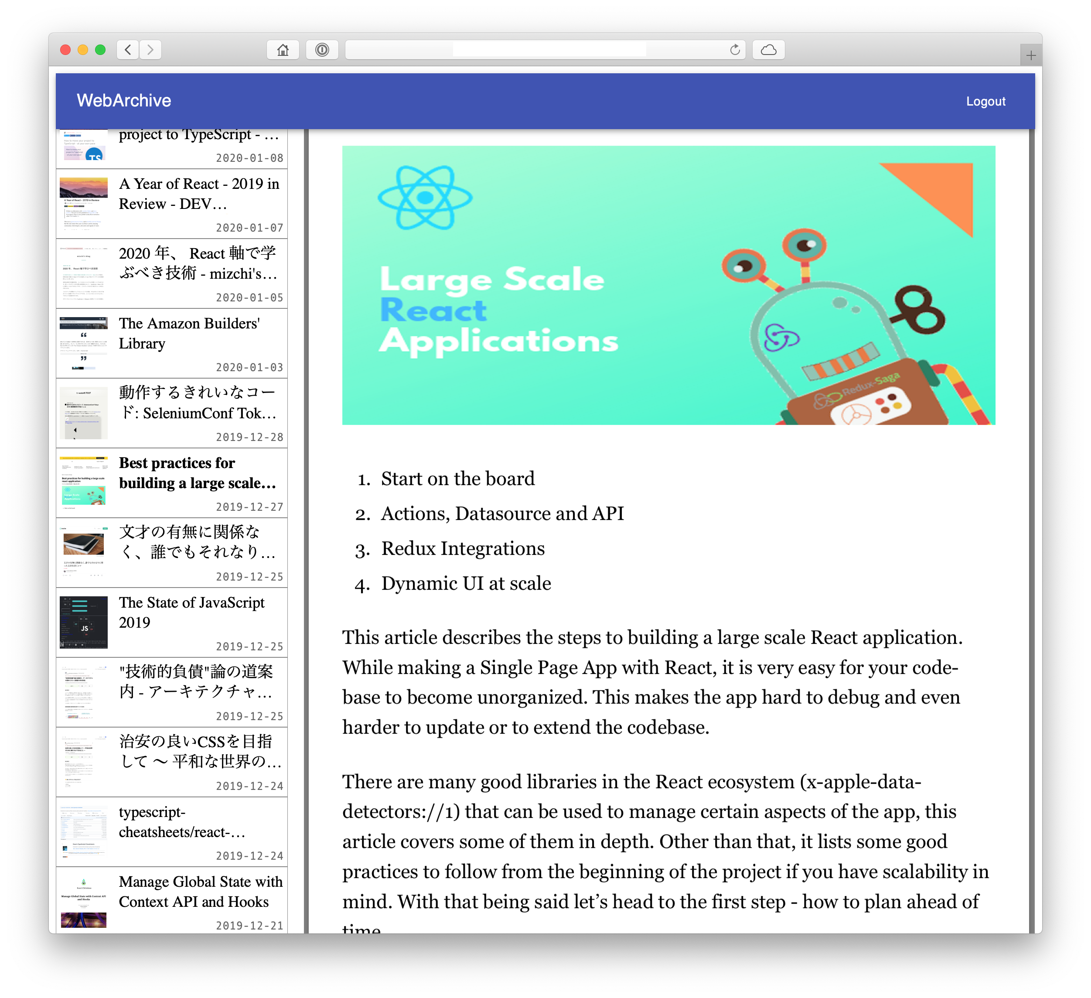Open '2020 年、React 軸で学ぶべき技術' article
This screenshot has height=998, width=1091.
(x=171, y=274)
